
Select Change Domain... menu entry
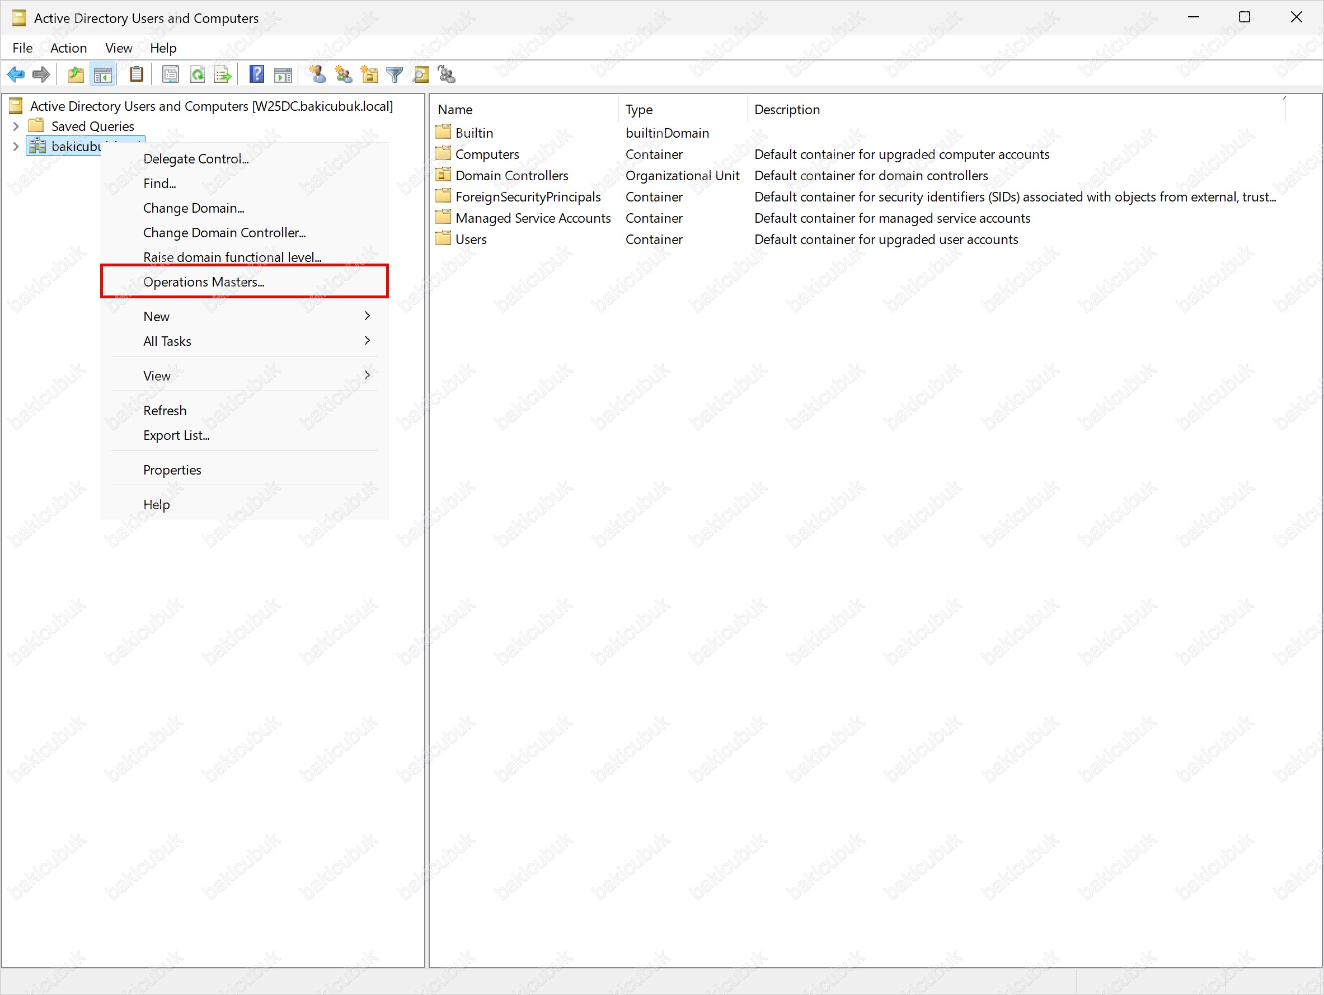[244, 208]
